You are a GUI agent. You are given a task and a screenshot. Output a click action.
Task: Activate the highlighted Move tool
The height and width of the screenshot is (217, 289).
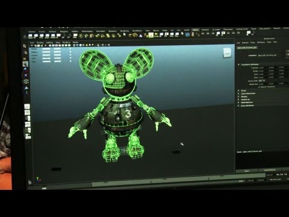[25, 64]
